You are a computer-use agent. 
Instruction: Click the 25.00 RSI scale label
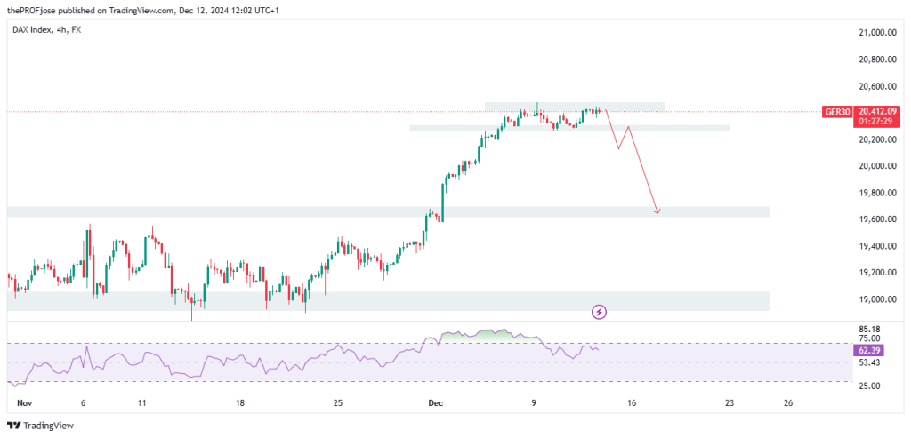(x=870, y=386)
